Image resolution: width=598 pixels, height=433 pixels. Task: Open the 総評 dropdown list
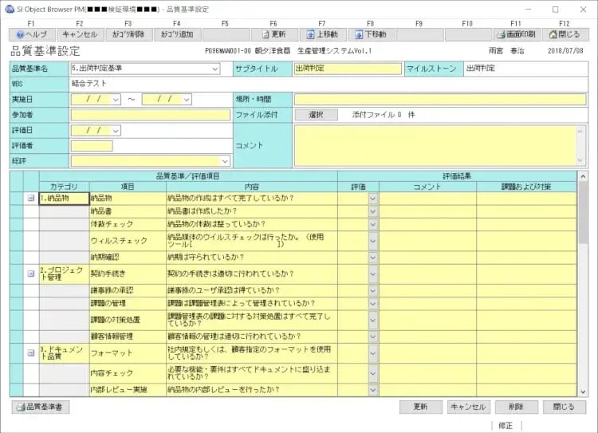pyautogui.click(x=225, y=160)
